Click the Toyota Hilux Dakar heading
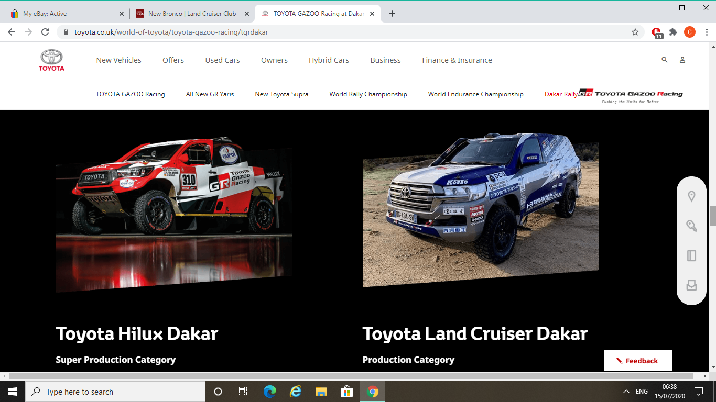The height and width of the screenshot is (402, 716). (x=137, y=333)
